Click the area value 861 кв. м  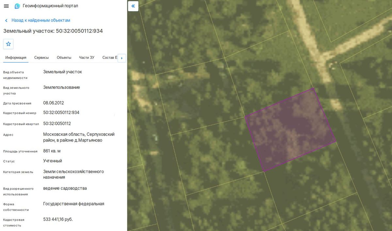click(x=52, y=151)
